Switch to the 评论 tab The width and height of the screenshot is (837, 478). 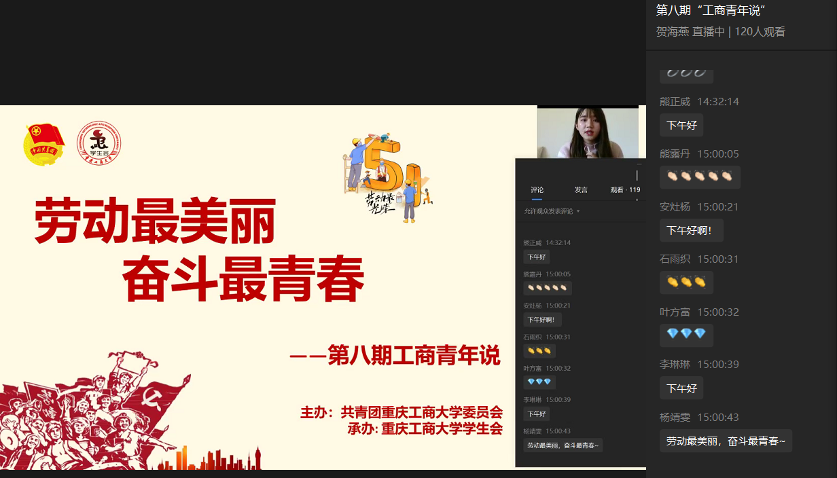point(537,190)
